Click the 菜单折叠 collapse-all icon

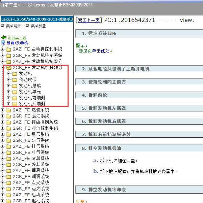(27, 26)
